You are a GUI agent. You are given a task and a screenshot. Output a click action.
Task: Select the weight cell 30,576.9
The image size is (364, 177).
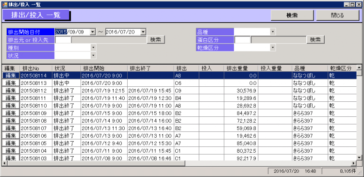pyautogui.click(x=241, y=91)
